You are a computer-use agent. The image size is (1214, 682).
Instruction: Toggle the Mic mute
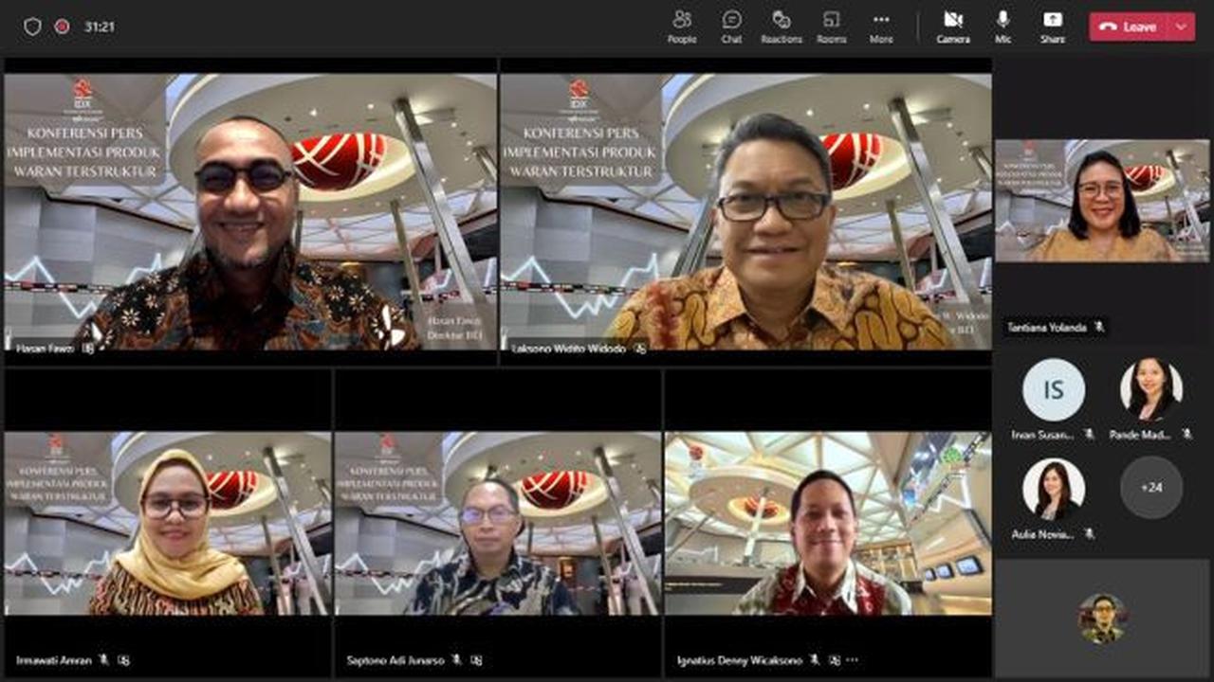[1003, 26]
